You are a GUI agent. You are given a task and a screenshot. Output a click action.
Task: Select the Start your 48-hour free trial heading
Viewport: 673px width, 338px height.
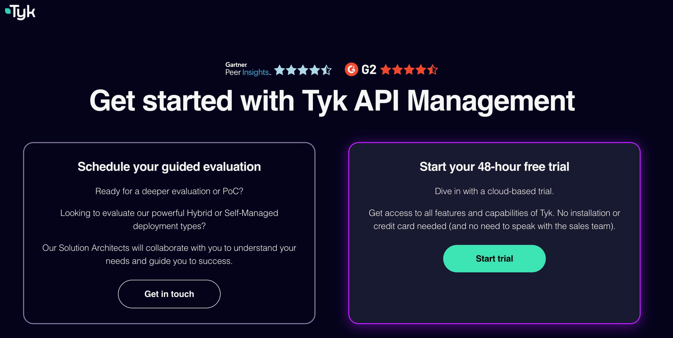pos(494,166)
